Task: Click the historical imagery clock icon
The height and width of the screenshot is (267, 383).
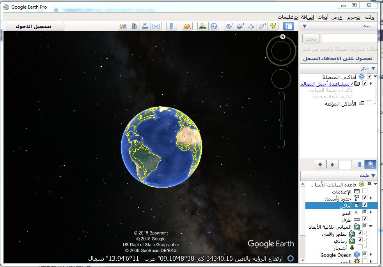Action: point(214,26)
